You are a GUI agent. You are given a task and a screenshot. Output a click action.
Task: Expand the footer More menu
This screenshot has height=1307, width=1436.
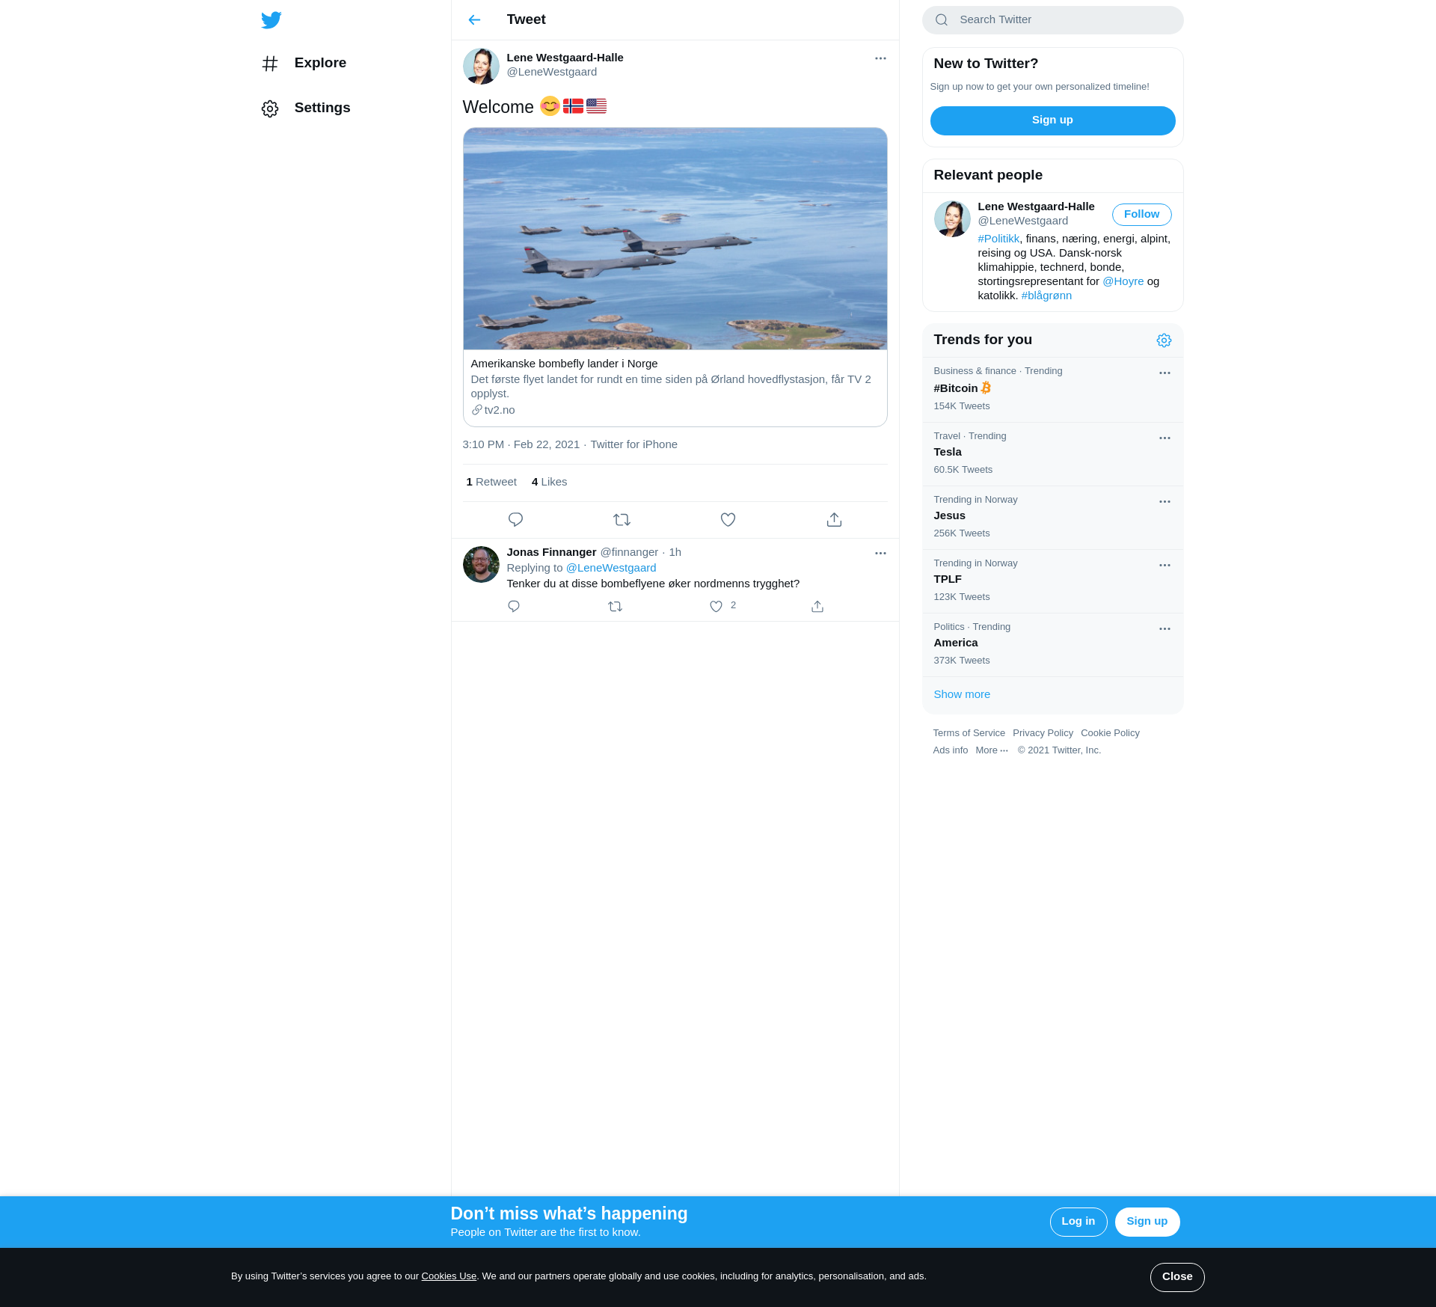(992, 750)
